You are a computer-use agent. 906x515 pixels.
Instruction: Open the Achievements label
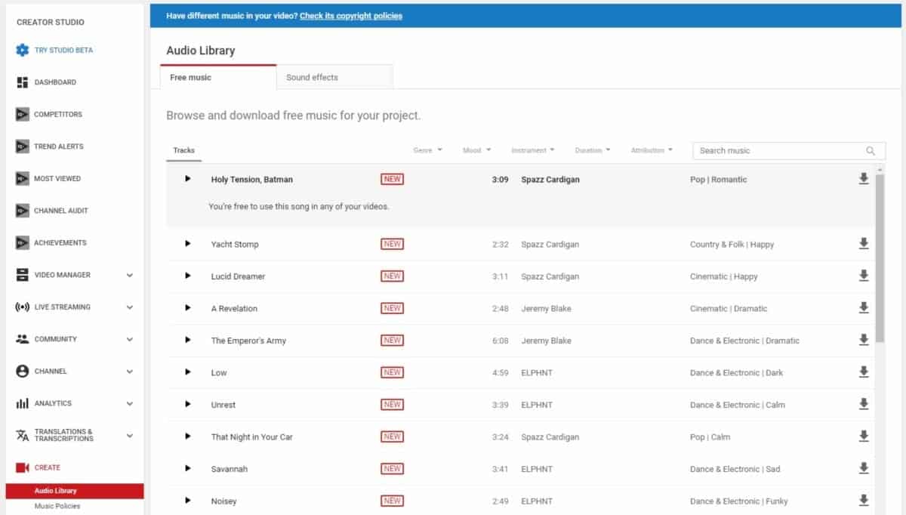60,242
